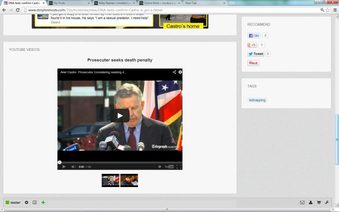Mute the video with the speaker icon
339x212 pixels.
point(73,167)
